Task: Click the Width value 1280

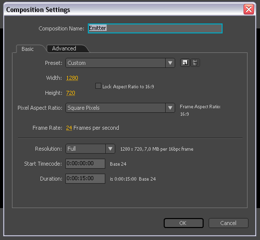Action: click(x=72, y=78)
